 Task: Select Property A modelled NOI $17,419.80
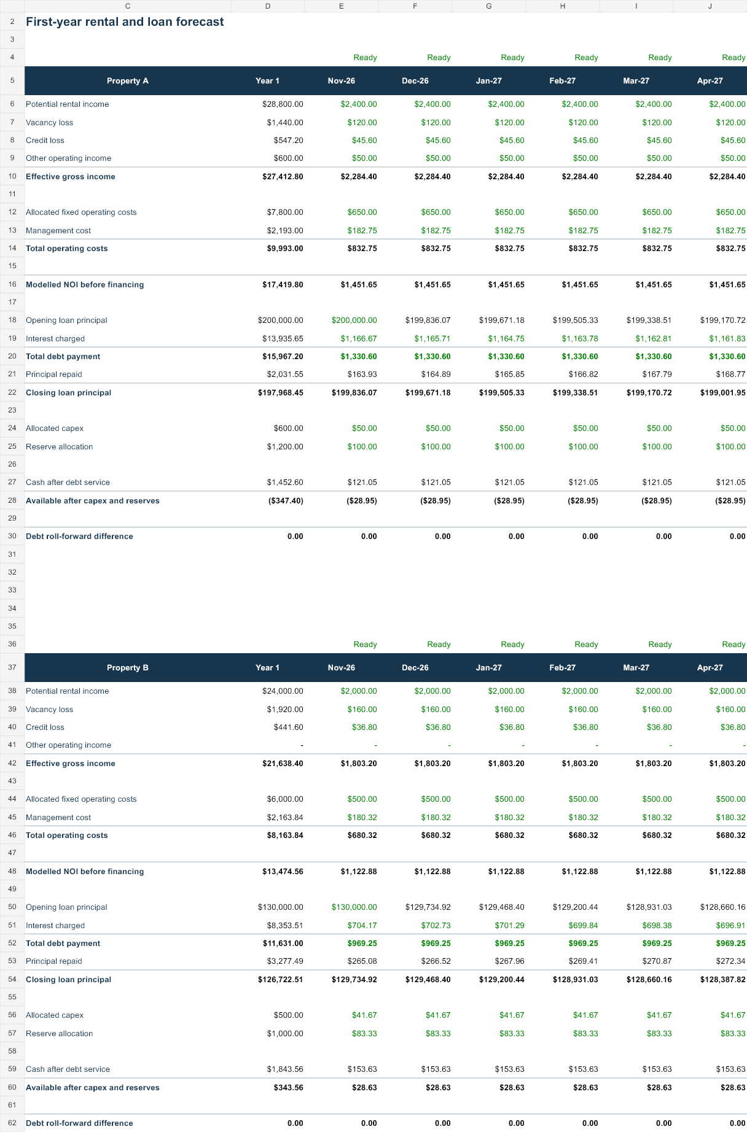point(283,285)
